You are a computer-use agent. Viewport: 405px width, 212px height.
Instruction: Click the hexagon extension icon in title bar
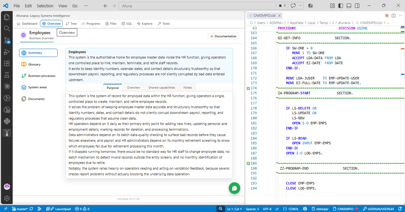tap(311, 6)
